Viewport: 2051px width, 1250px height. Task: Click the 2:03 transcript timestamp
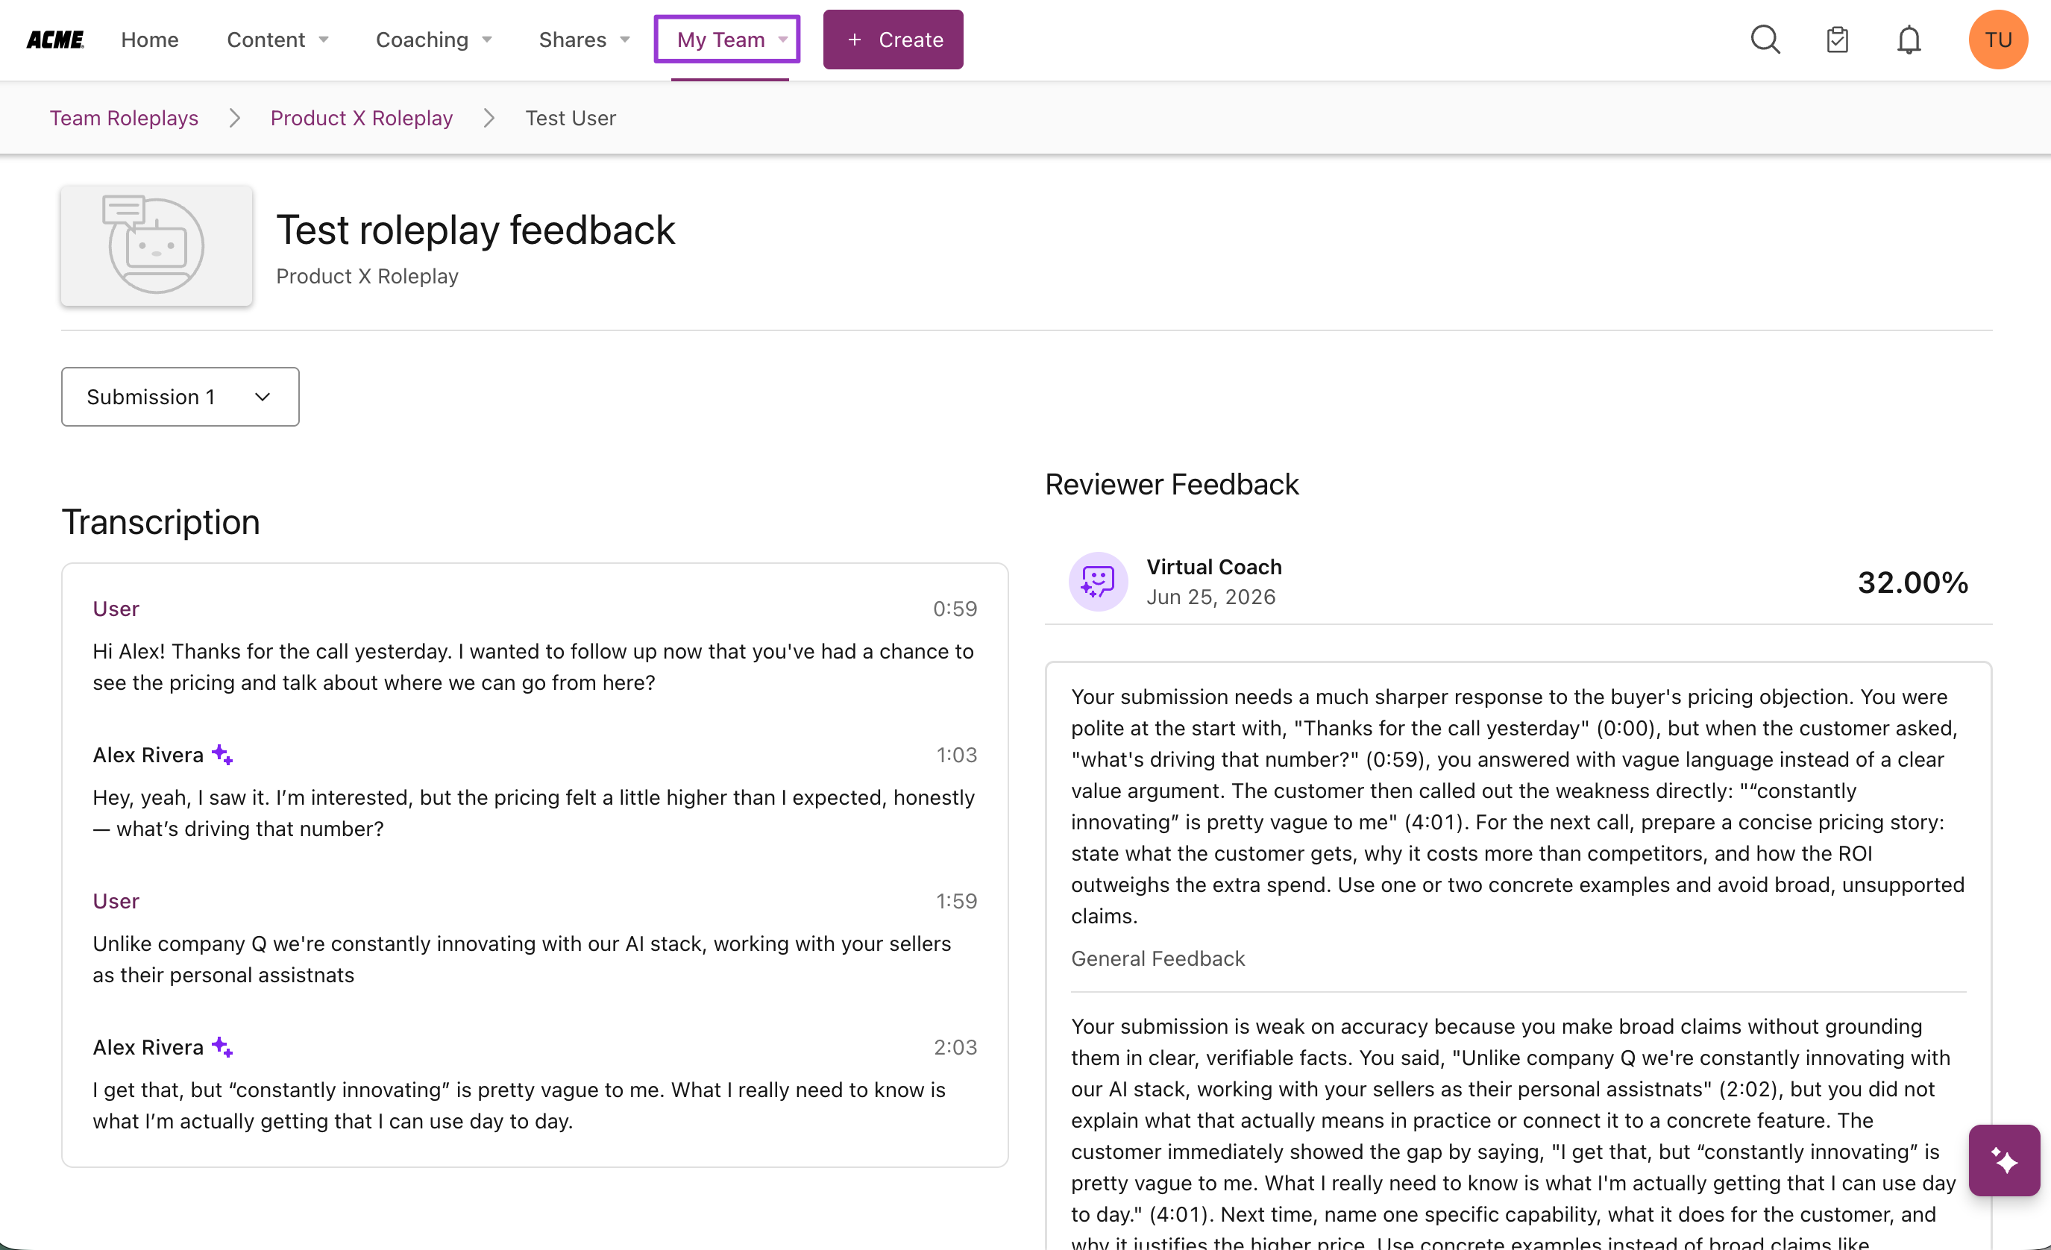[x=955, y=1047]
